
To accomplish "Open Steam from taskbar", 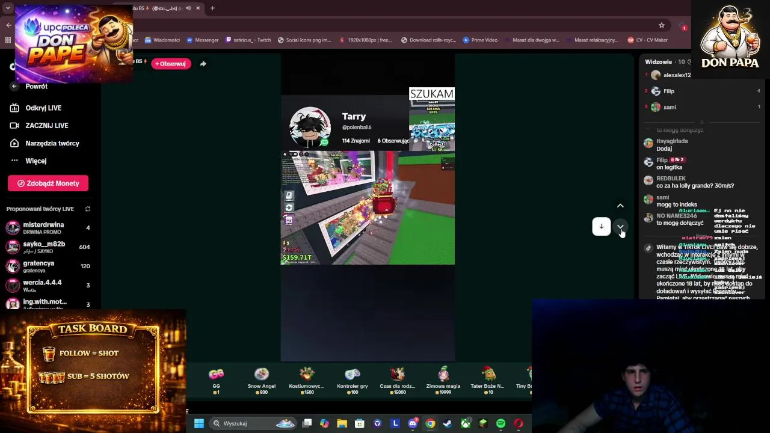I will pos(448,423).
